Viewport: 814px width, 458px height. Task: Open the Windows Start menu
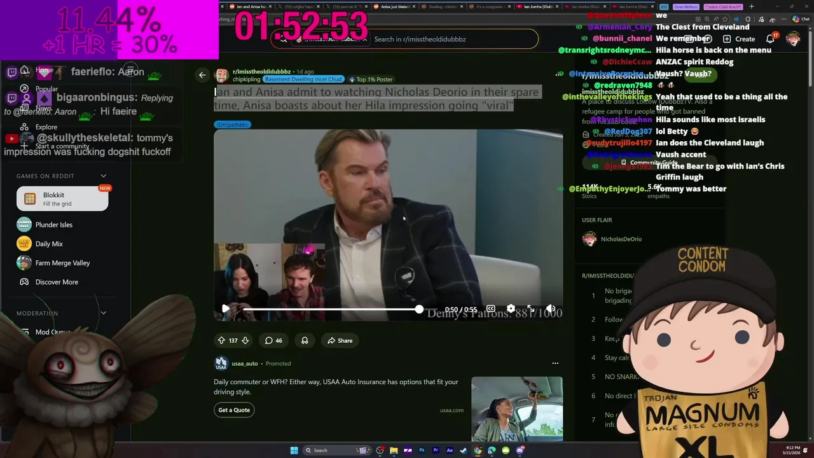coord(294,450)
